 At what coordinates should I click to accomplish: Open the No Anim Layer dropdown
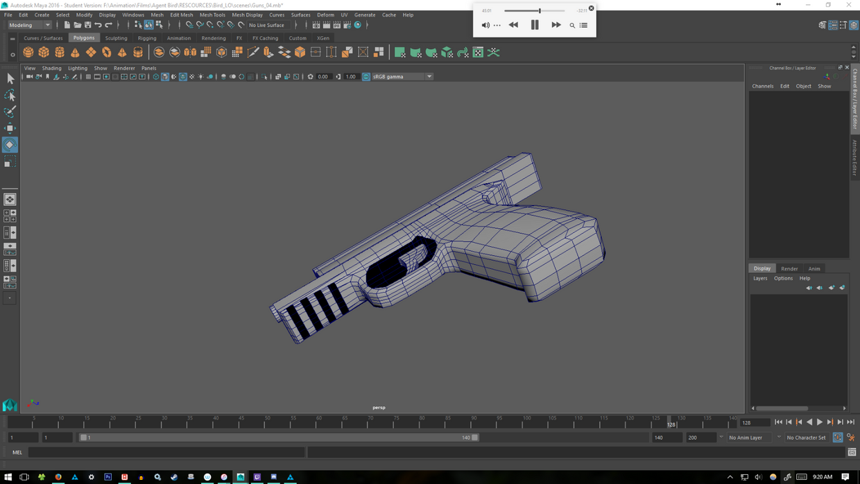[750, 438]
